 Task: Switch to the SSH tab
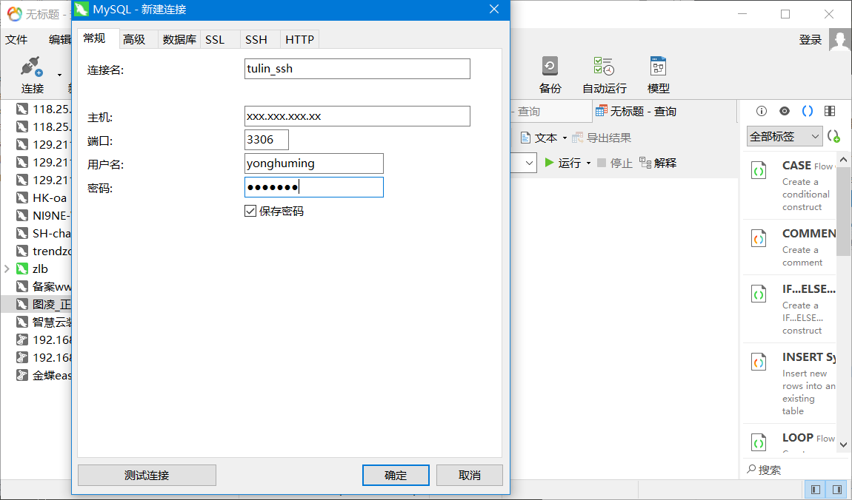[x=256, y=40]
